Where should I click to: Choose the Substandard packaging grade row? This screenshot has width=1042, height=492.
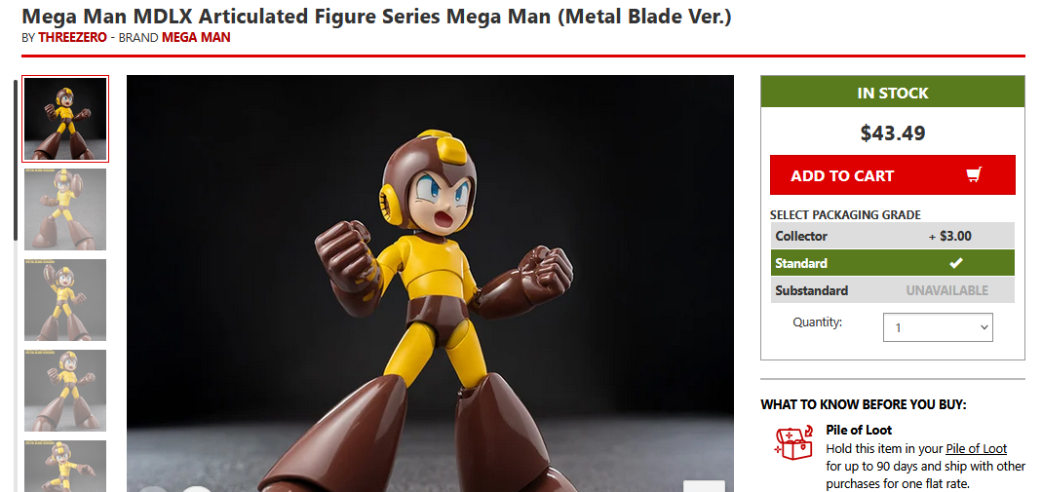(893, 290)
